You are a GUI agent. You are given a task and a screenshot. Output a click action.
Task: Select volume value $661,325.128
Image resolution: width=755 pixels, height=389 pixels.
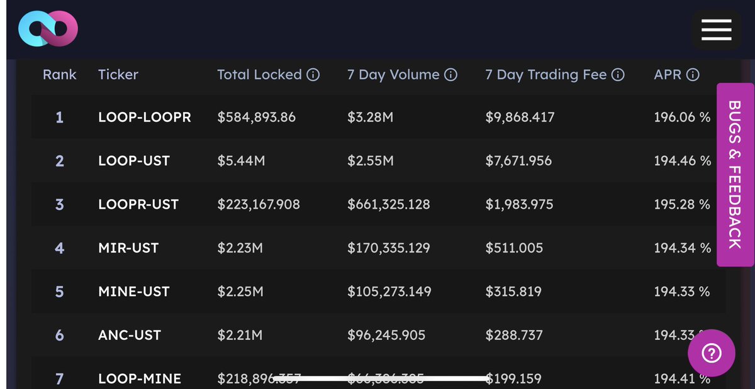389,204
